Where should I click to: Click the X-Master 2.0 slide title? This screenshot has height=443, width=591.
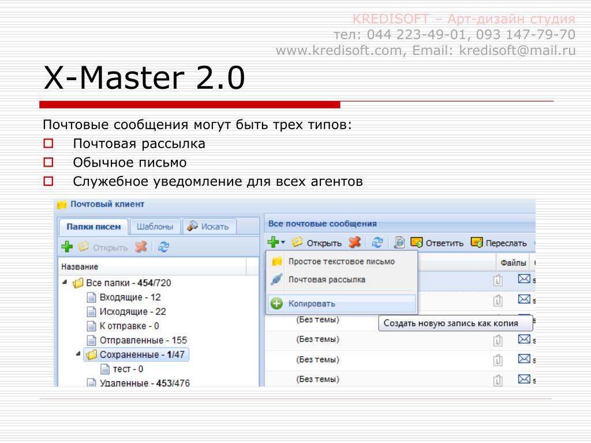pos(144,77)
